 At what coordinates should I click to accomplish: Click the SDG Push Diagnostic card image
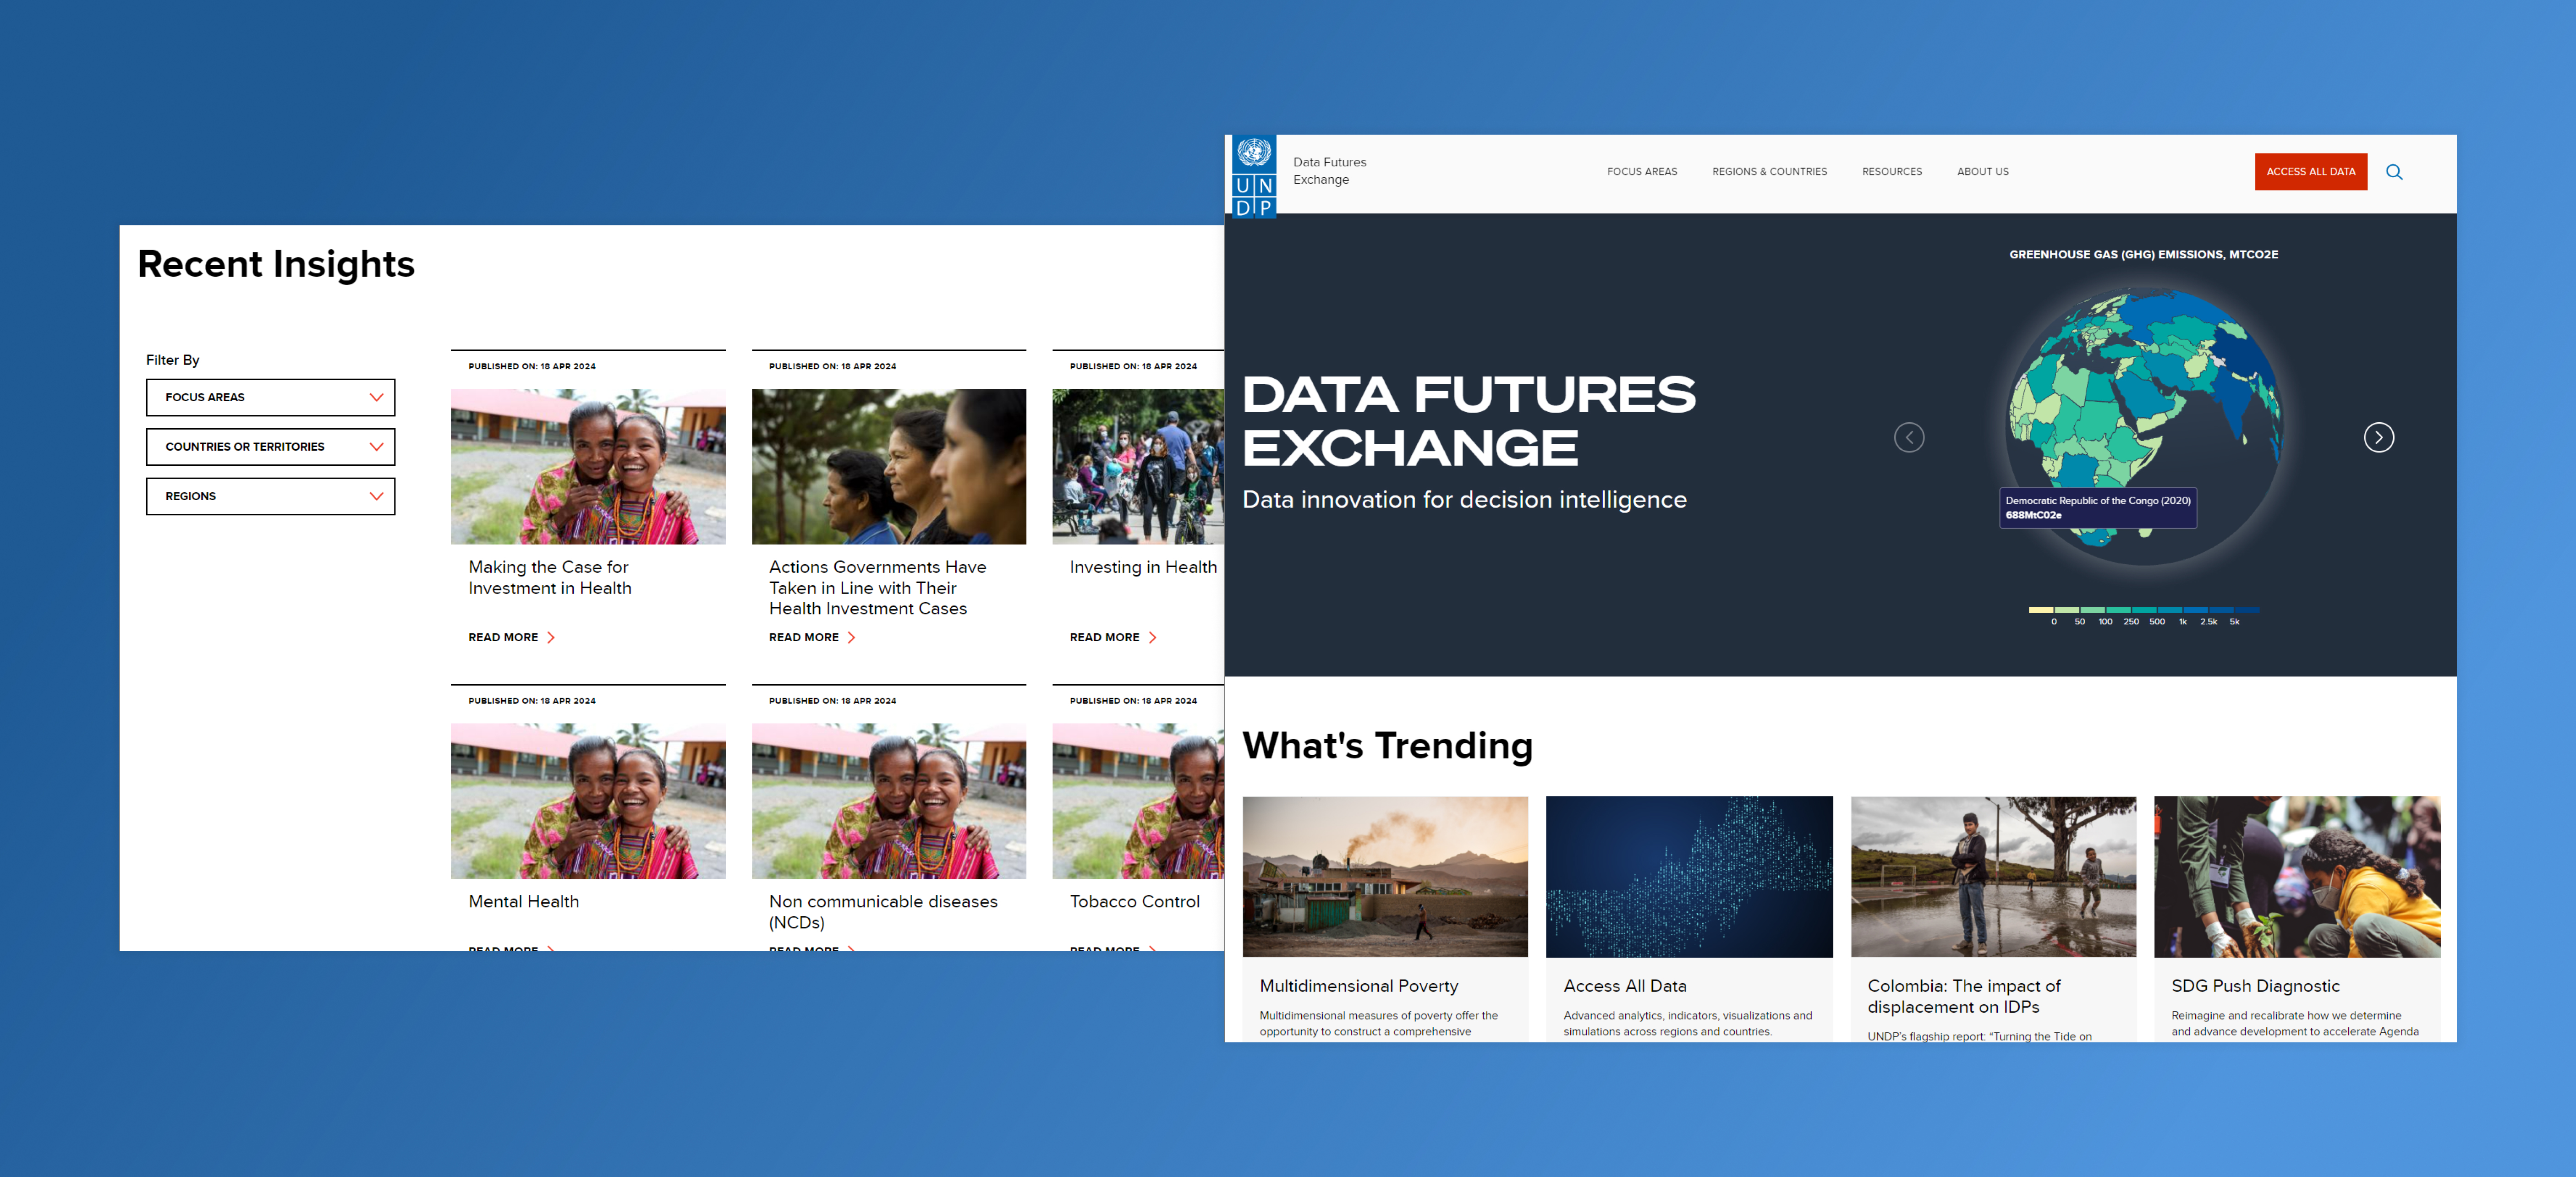tap(2297, 877)
